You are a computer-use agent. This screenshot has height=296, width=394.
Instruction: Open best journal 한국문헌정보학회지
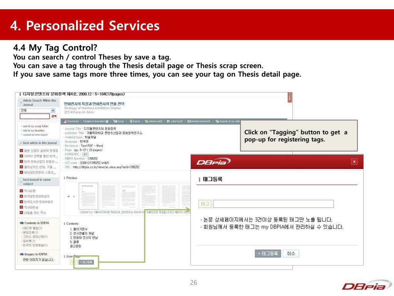coord(35,196)
